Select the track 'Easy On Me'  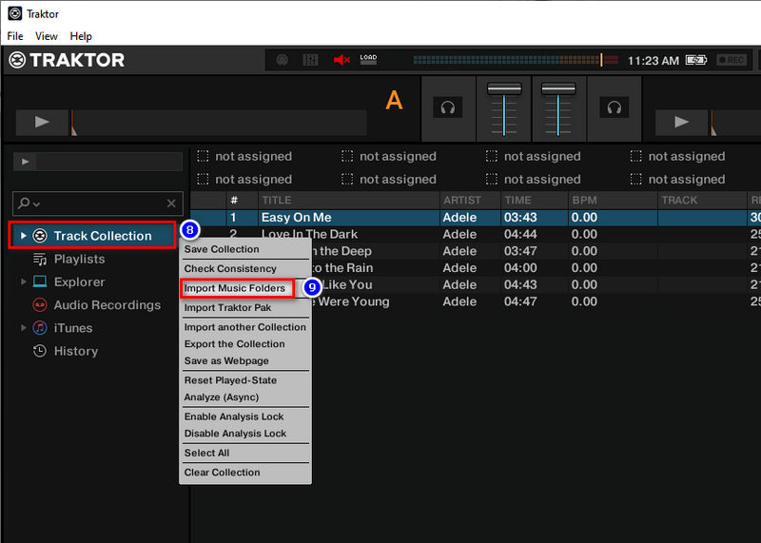[x=296, y=218]
